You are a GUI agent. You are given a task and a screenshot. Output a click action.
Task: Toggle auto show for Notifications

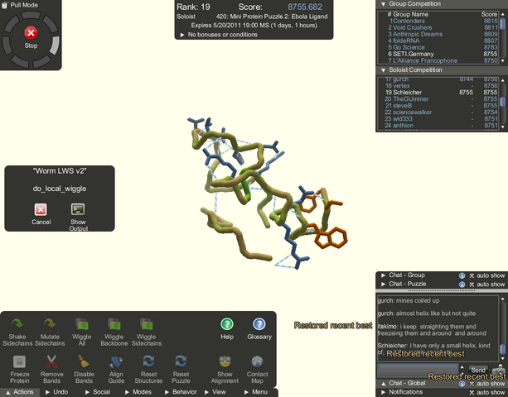point(487,392)
